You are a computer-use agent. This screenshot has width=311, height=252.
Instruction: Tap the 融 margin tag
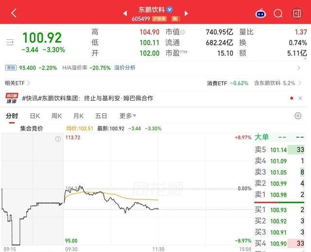point(175,19)
